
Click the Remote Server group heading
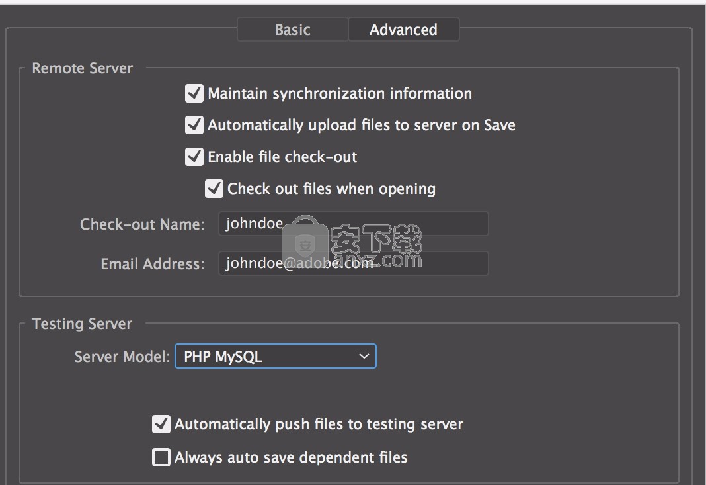coord(83,69)
